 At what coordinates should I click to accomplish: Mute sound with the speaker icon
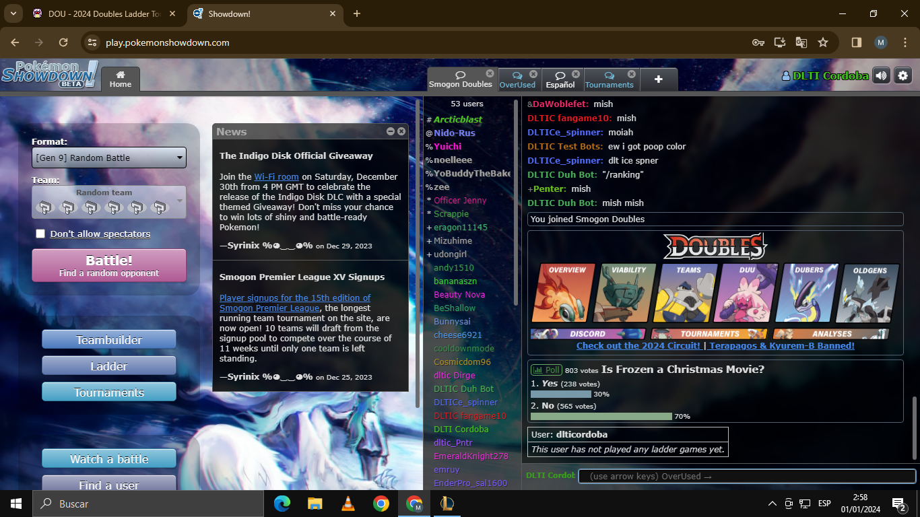(881, 75)
